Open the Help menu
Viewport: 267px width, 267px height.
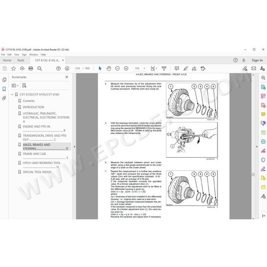(43, 55)
